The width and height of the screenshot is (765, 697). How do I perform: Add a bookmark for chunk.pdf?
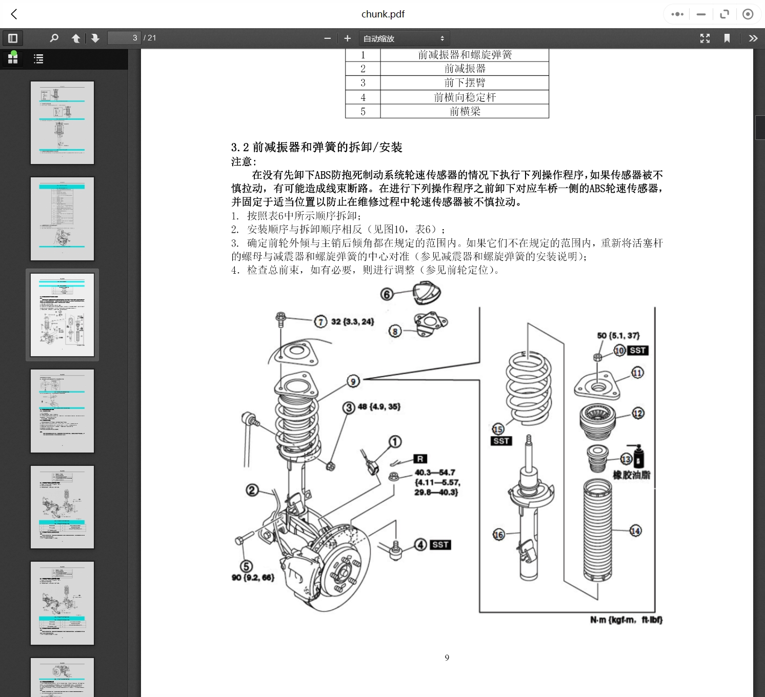[x=728, y=38]
